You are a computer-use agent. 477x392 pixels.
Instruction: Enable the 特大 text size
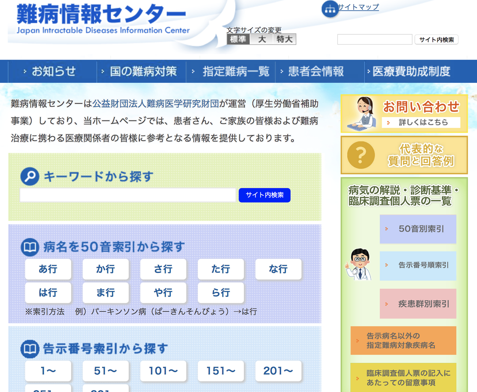tap(284, 39)
